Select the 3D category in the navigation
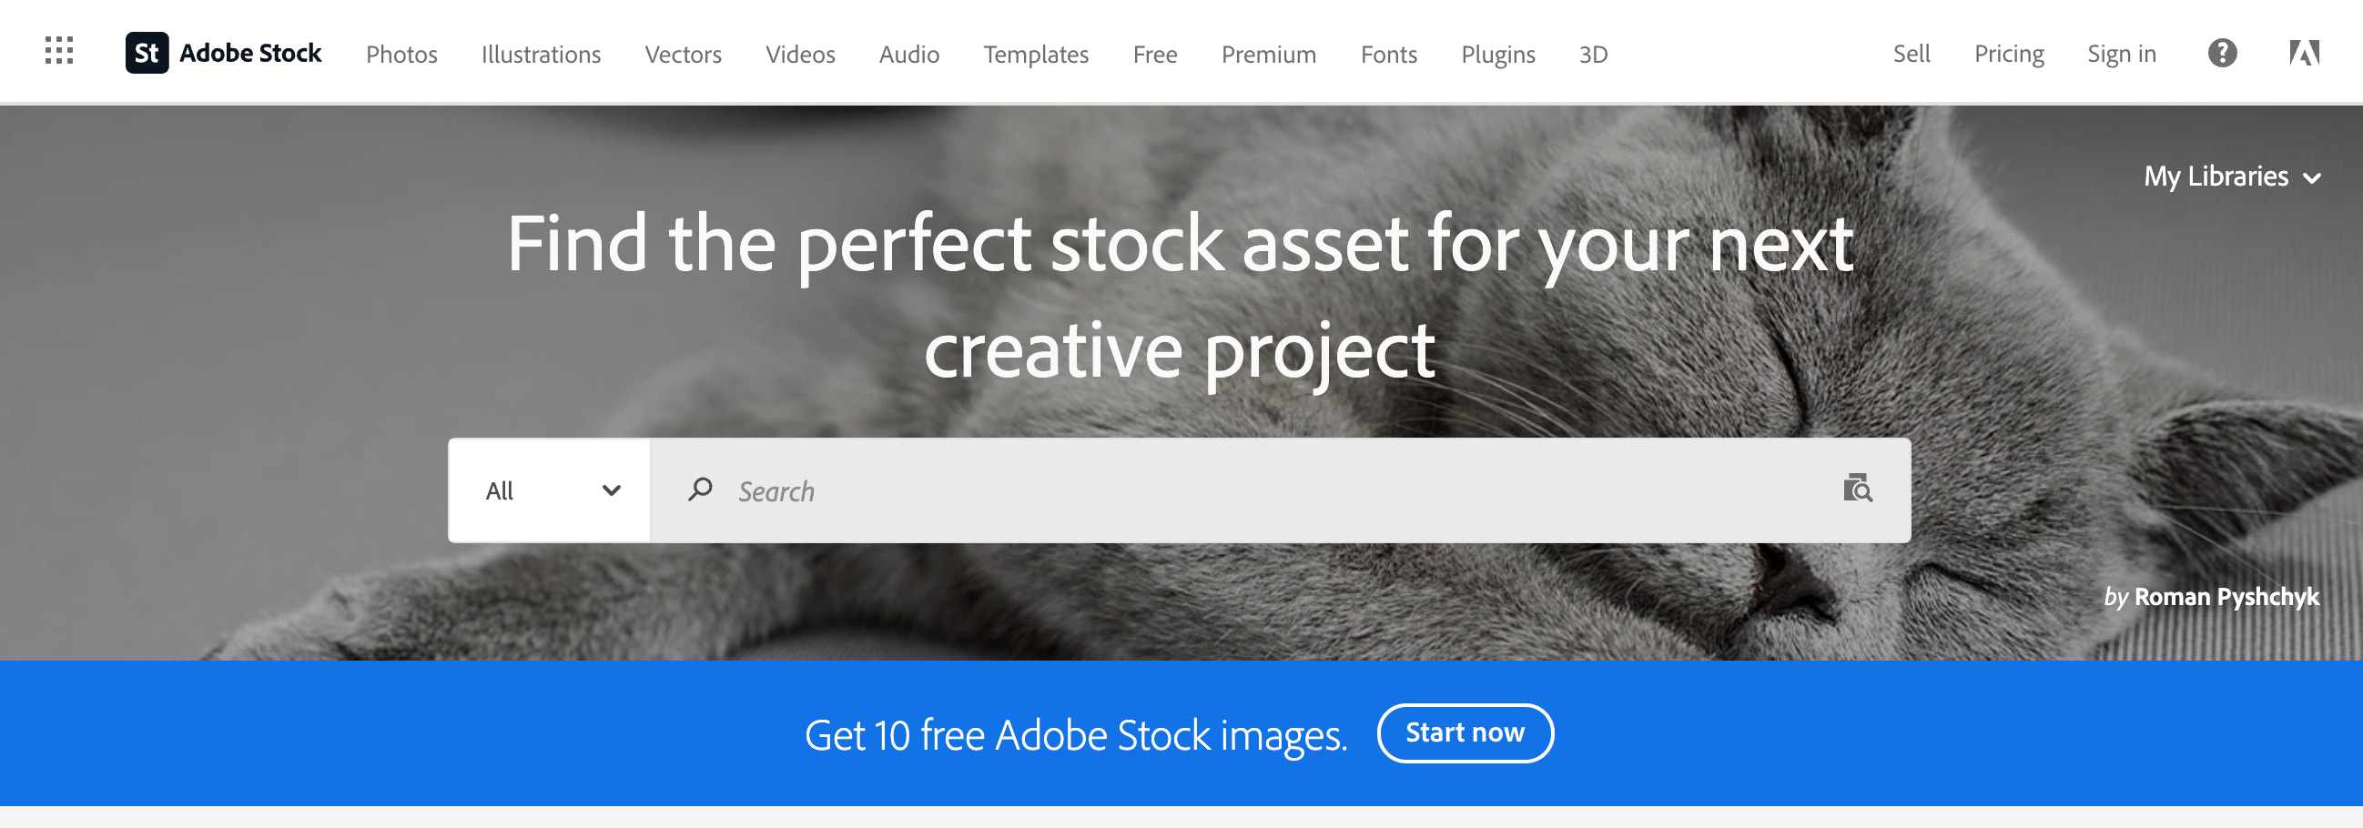Screen dimensions: 2363x828 pyautogui.click(x=1593, y=55)
